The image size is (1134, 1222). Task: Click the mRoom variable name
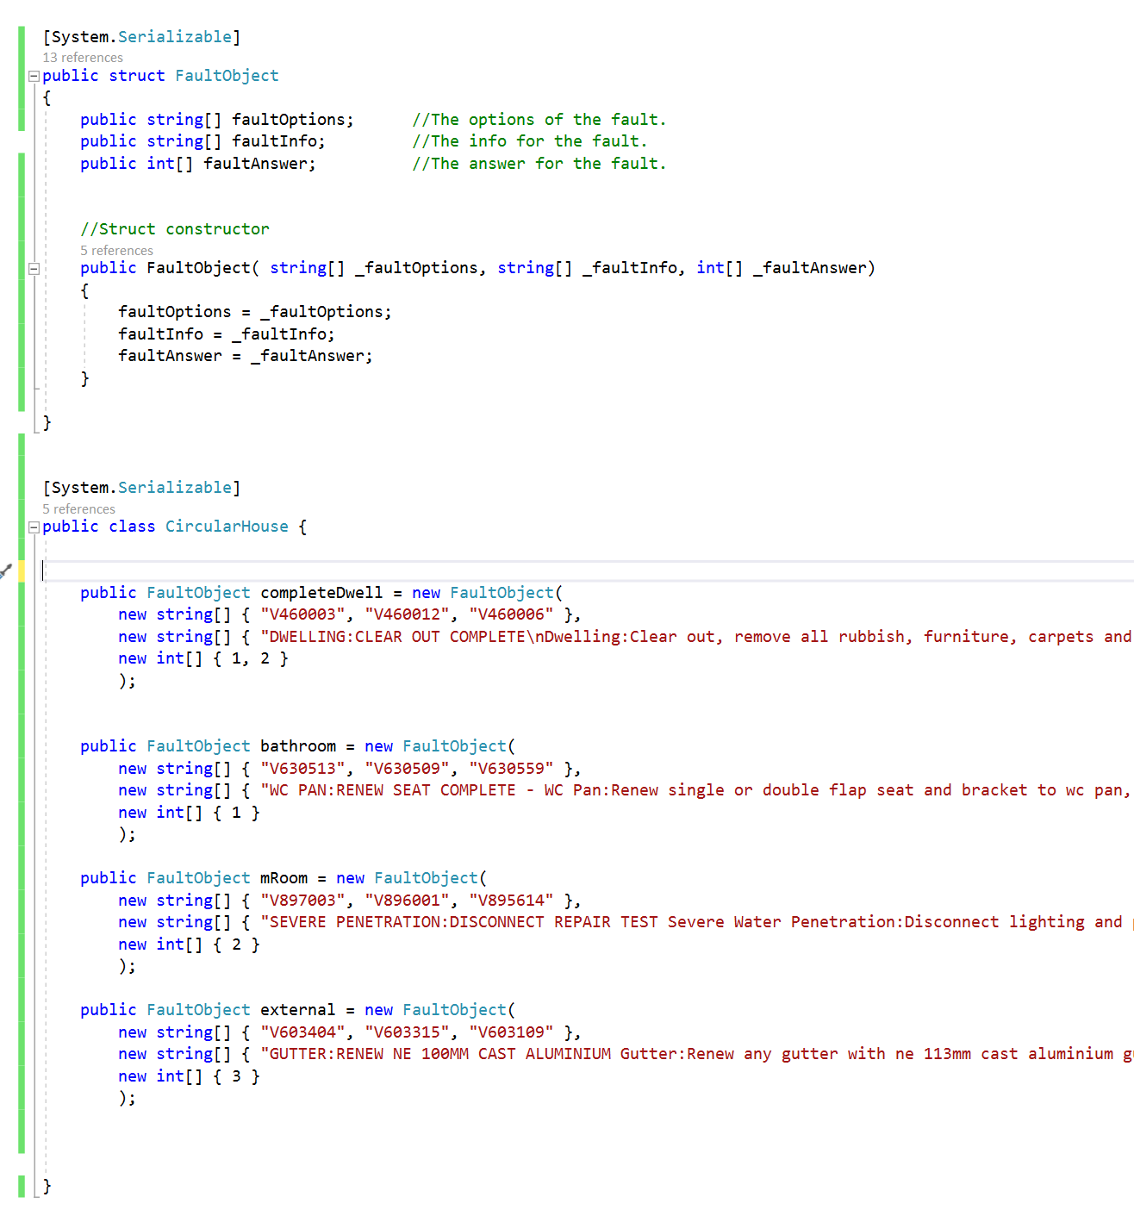pyautogui.click(x=283, y=878)
